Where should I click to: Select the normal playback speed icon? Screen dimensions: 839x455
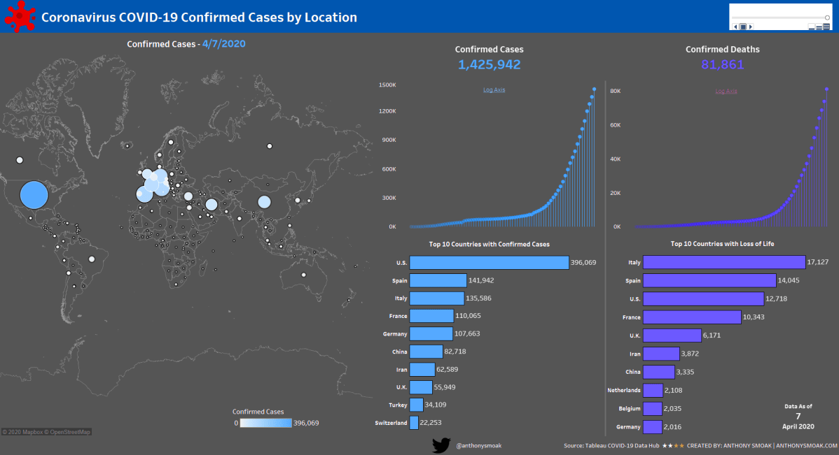(818, 27)
